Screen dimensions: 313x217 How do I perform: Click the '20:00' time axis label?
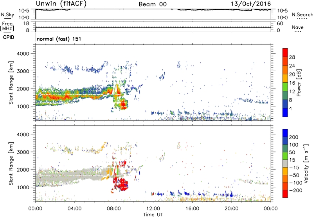(231, 209)
